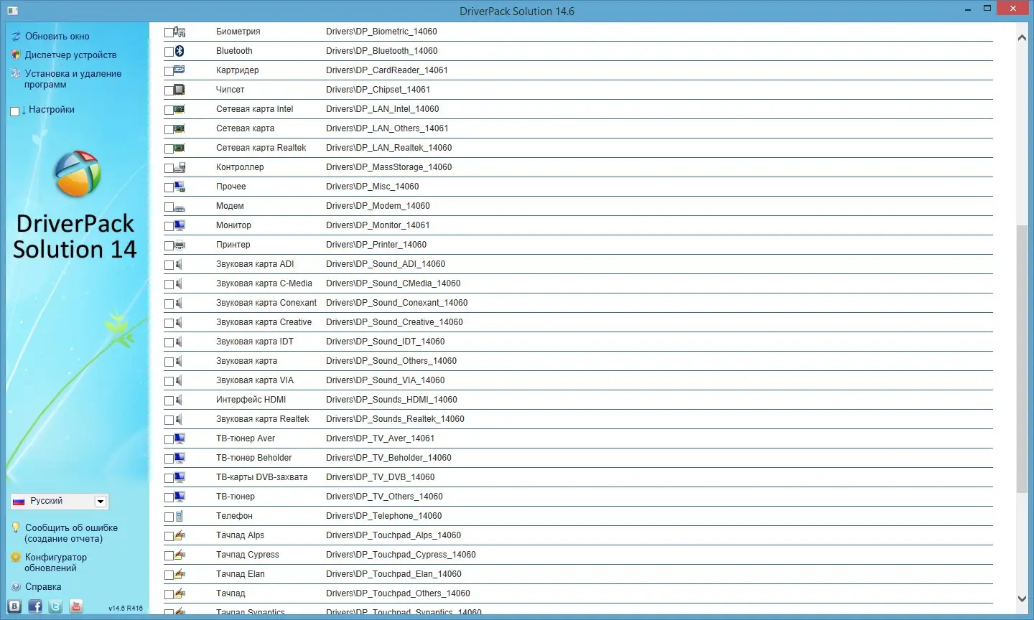The width and height of the screenshot is (1034, 620).
Task: Click the text Drivers\DP_Touchpad_Others_14060
Action: pos(398,593)
